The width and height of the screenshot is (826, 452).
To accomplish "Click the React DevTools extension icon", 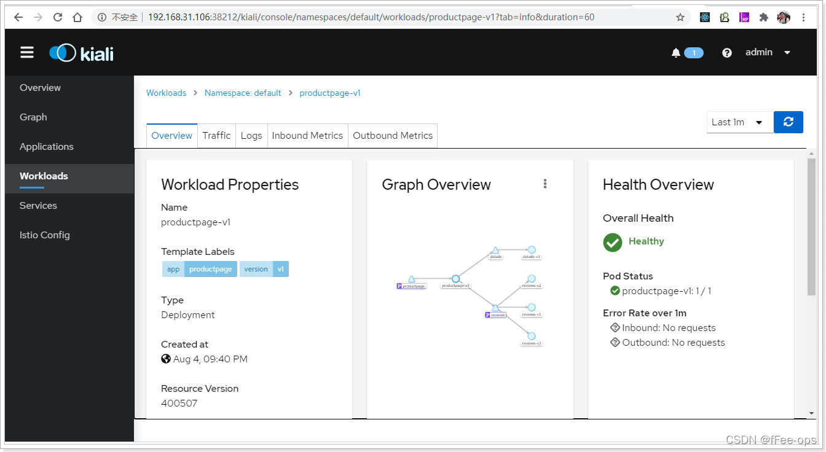I will coord(705,17).
